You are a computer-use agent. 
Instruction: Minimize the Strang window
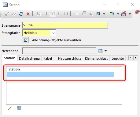click(x=105, y=5)
